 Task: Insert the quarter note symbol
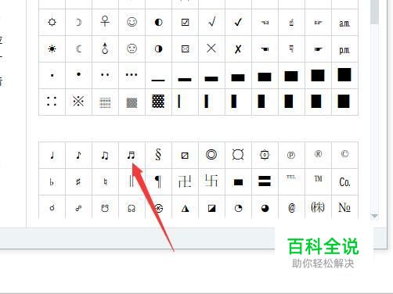tap(52, 156)
